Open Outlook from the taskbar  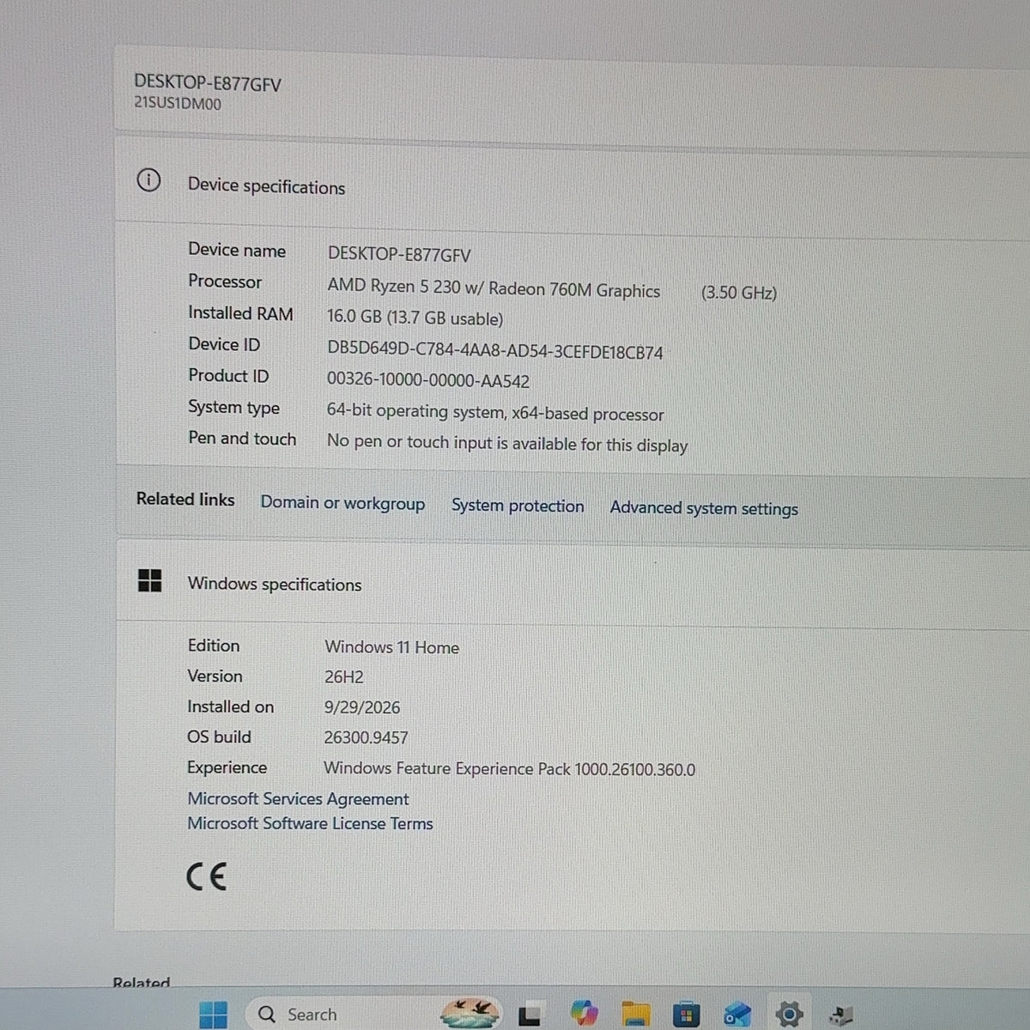736,1015
